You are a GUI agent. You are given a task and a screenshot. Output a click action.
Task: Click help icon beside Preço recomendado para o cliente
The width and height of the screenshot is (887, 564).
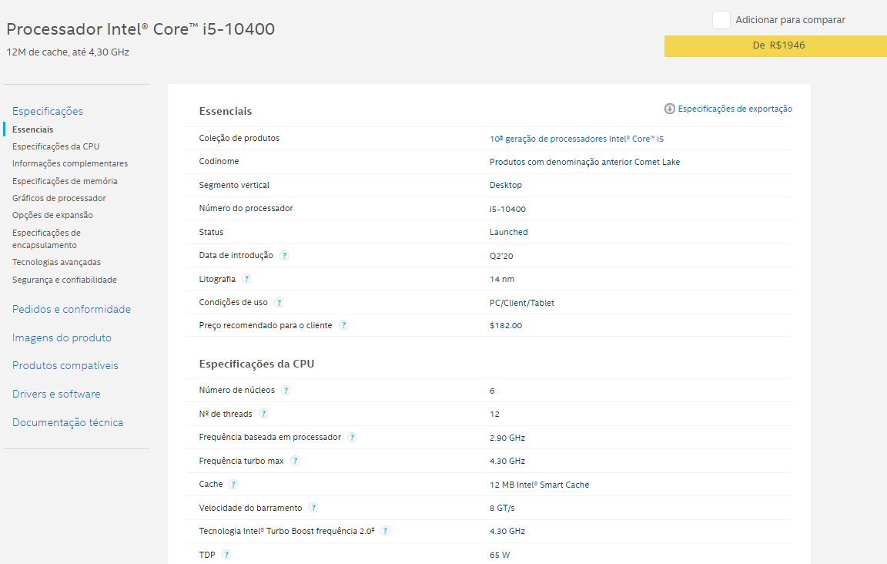343,325
